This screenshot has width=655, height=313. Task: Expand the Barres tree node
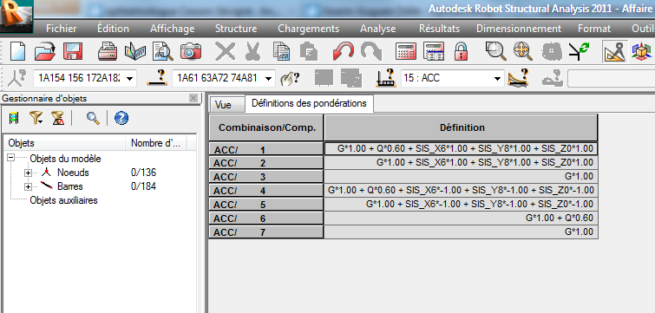point(29,186)
